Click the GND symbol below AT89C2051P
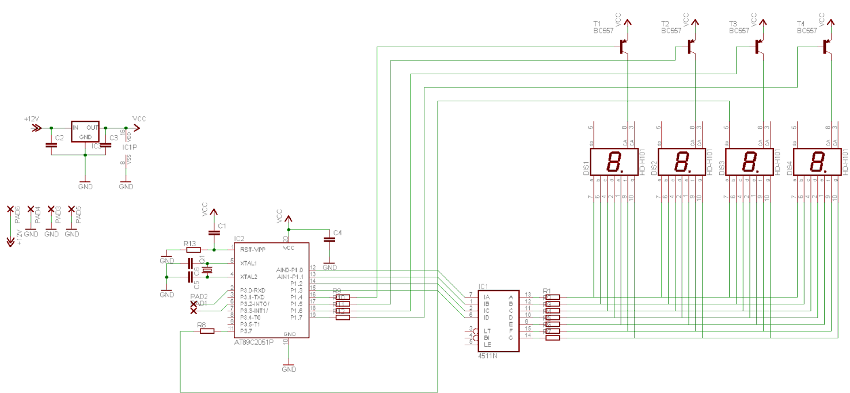The width and height of the screenshot is (850, 393). pyautogui.click(x=289, y=367)
